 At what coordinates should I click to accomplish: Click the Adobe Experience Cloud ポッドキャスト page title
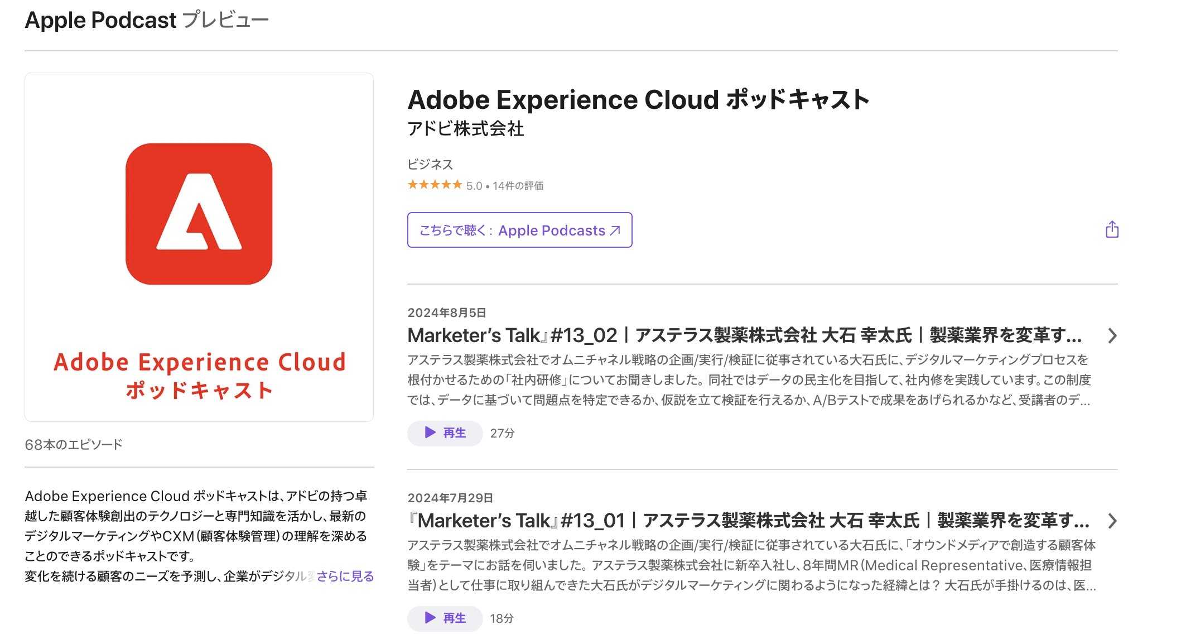(639, 100)
